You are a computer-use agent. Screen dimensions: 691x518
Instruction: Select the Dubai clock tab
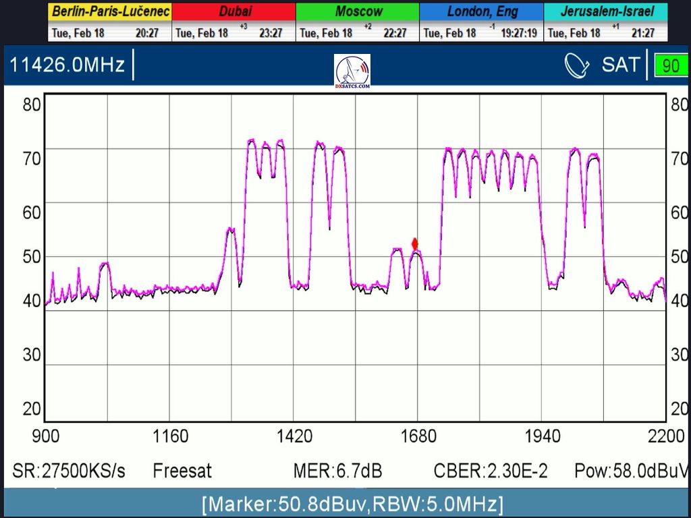(233, 11)
